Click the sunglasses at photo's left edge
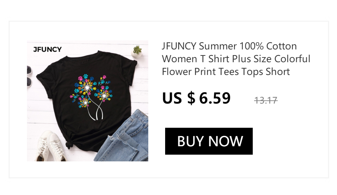This screenshot has height=195, width=337. click(x=29, y=76)
